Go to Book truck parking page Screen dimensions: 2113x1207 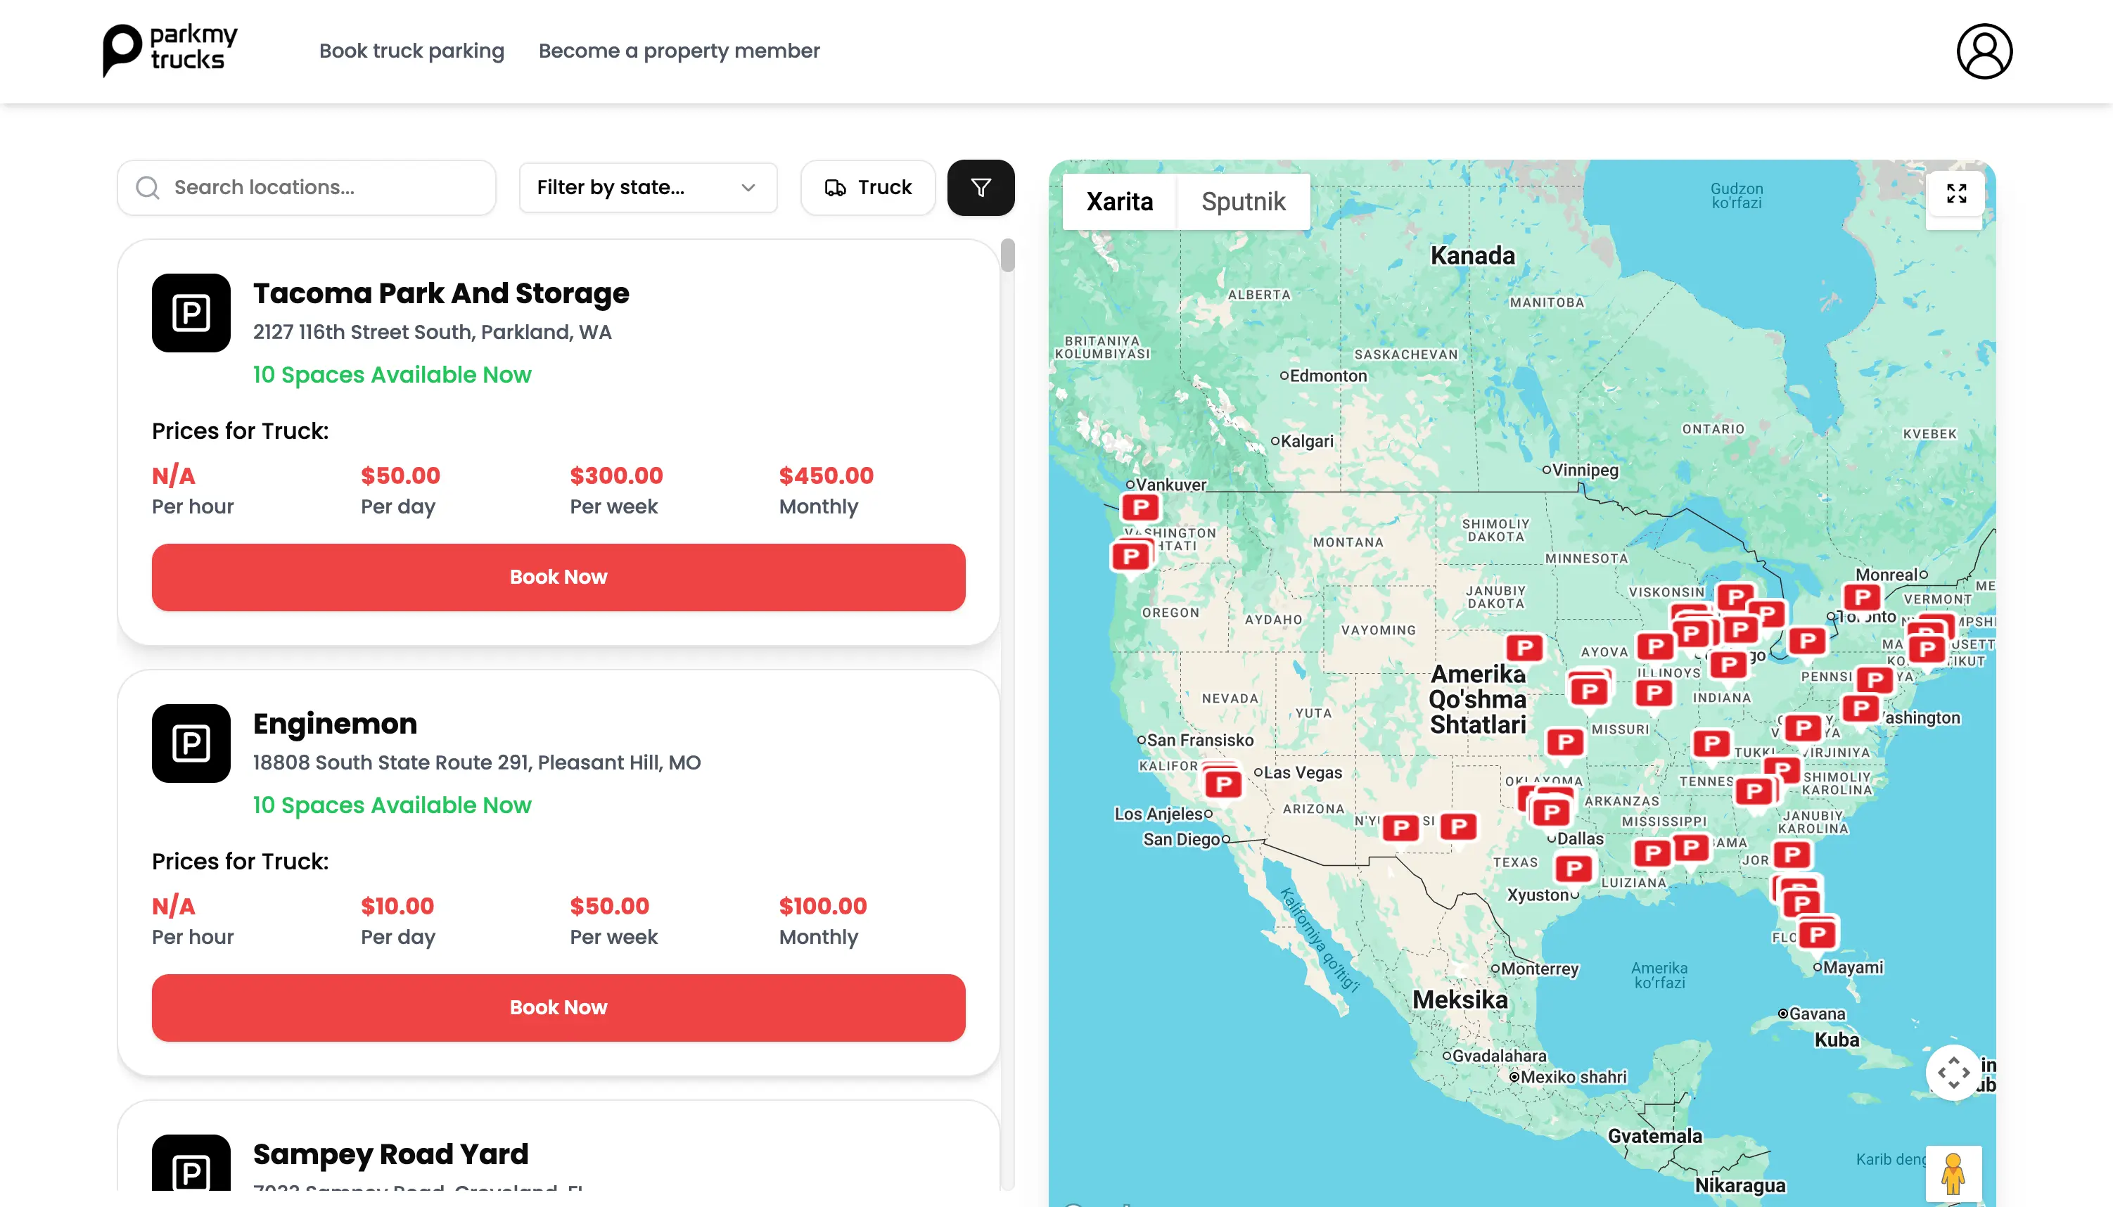[411, 51]
